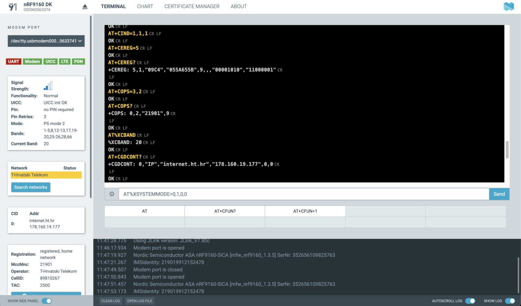
Task: Open the CERTIFICATE MANAGER tab
Action: pos(192,6)
